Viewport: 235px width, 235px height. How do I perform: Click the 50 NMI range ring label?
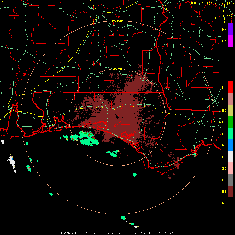[x=117, y=69]
